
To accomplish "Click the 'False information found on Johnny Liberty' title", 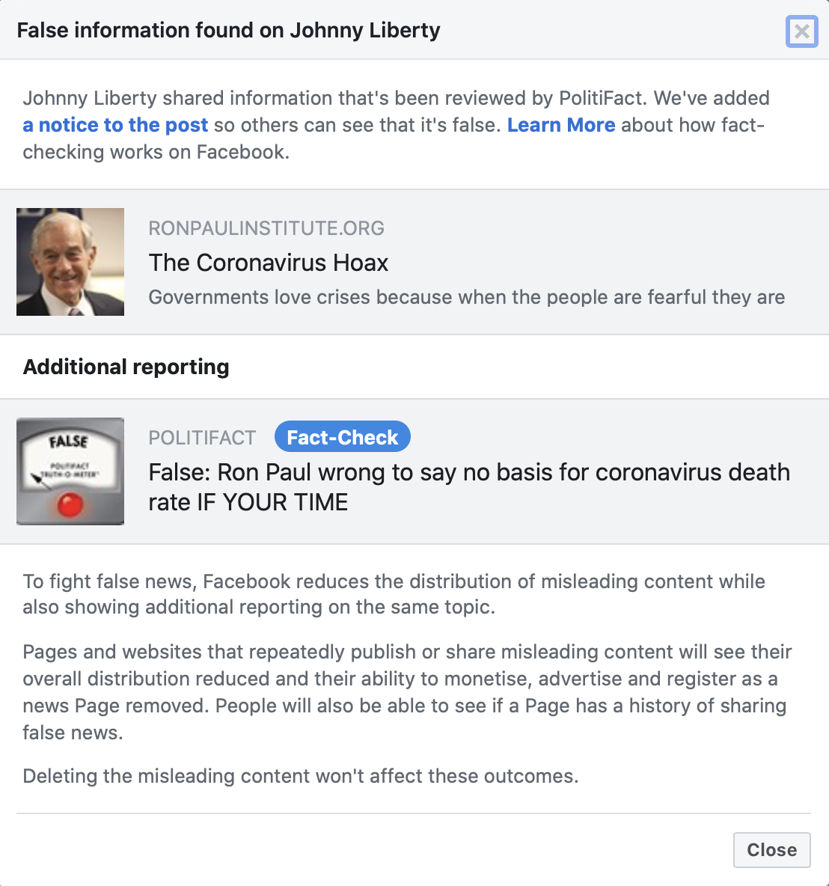I will [x=230, y=31].
